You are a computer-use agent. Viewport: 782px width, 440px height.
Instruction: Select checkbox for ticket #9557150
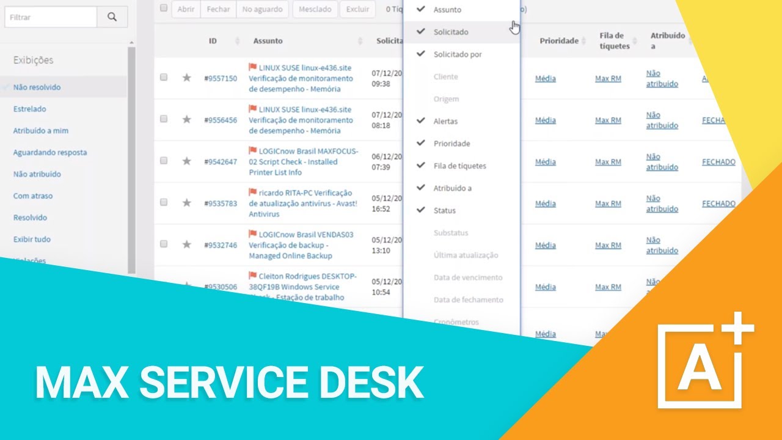click(x=163, y=77)
